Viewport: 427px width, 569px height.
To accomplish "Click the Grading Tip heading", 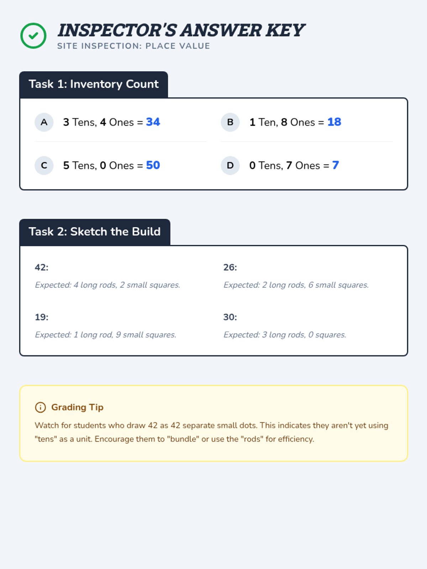I will [x=77, y=407].
